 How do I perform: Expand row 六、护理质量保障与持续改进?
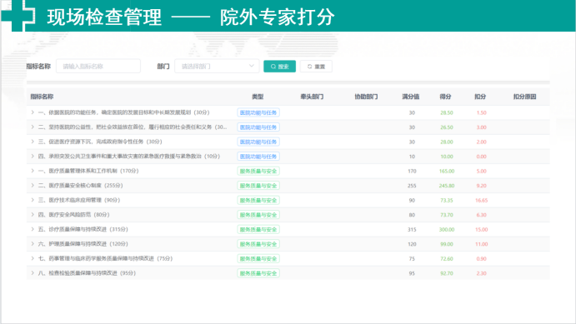point(33,244)
